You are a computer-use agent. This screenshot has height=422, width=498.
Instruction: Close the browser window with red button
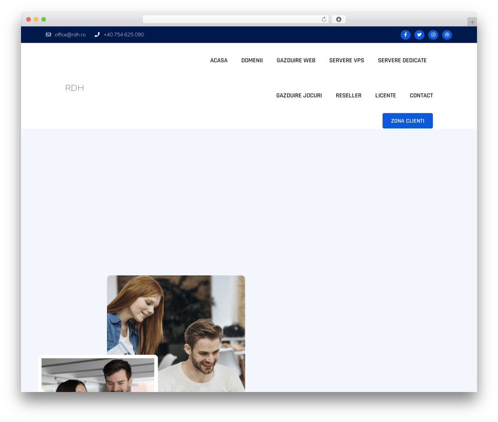point(28,19)
